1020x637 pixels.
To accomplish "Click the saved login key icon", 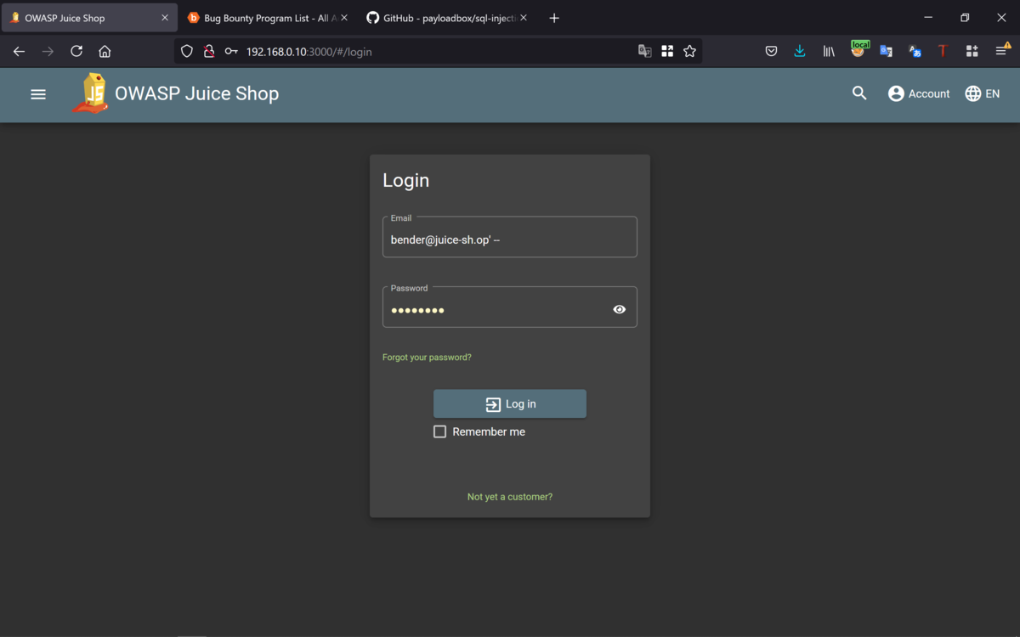I will [x=231, y=51].
